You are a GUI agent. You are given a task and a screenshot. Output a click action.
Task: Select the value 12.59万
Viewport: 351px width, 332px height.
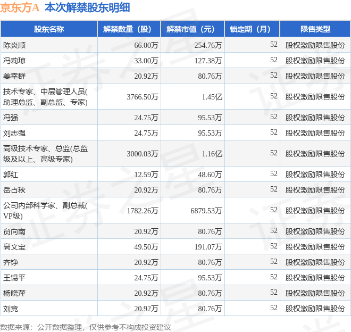pos(146,175)
